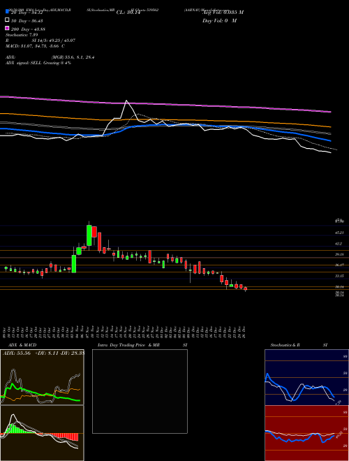The width and height of the screenshot is (349, 461).
Task: Click the 45.21 price axis label
Action: tap(340, 233)
